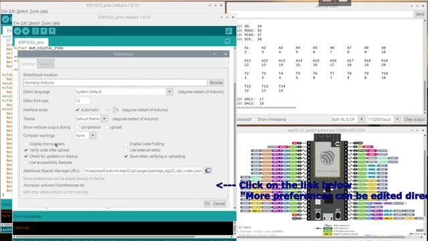
Task: Open the Serial Monitor magnifier icon
Action: [x=229, y=31]
